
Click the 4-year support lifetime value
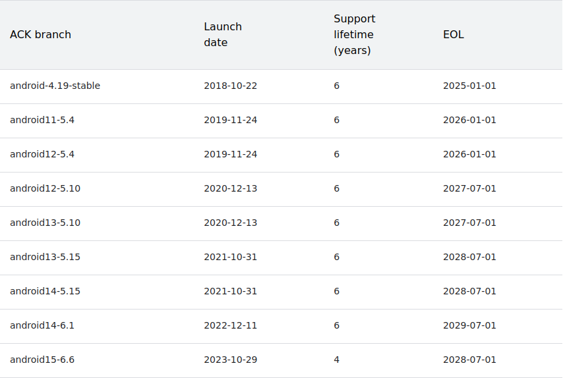[x=336, y=360]
